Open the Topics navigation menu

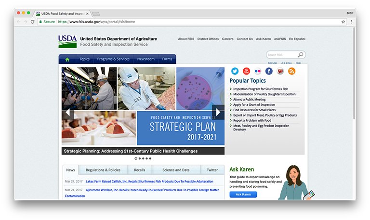tap(84, 59)
